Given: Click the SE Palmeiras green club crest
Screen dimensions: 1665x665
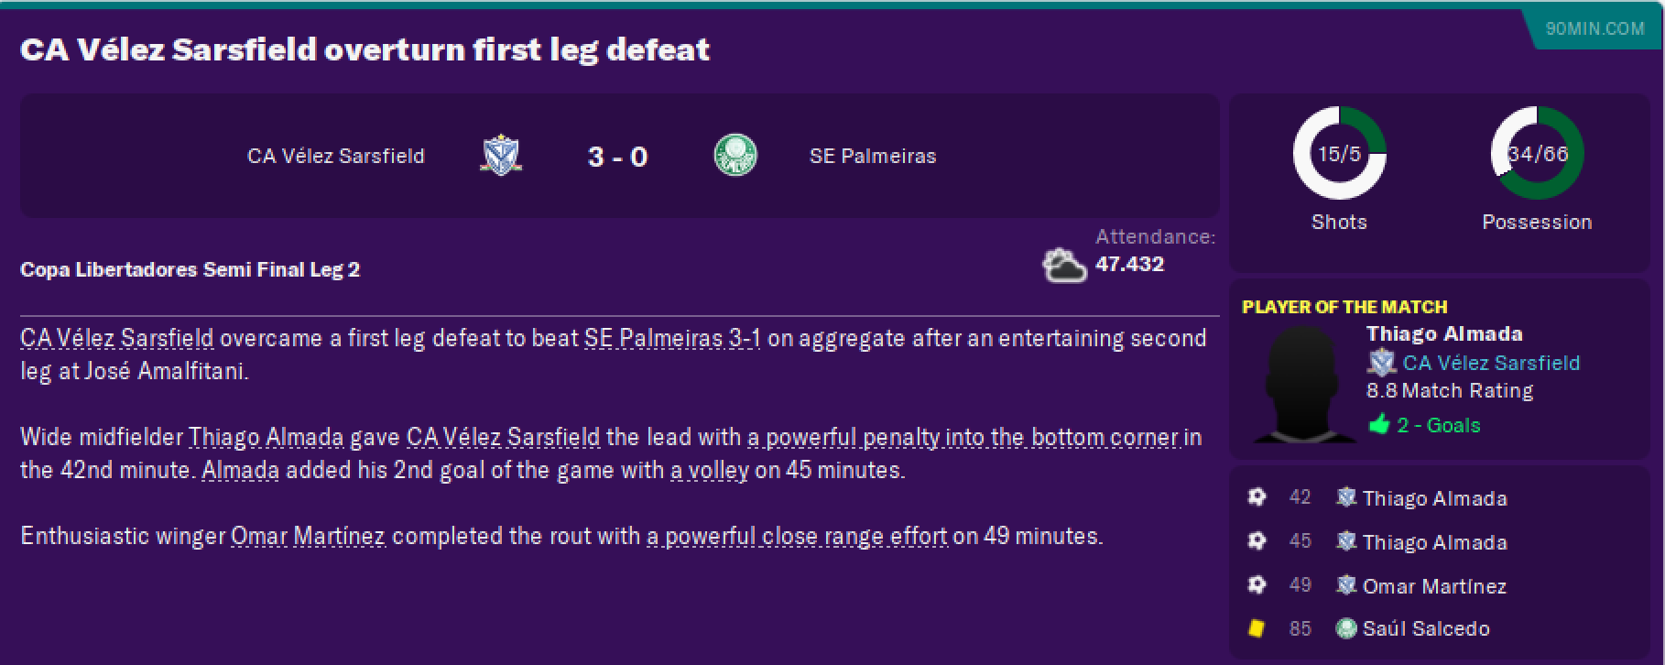Looking at the screenshot, I should click(735, 156).
